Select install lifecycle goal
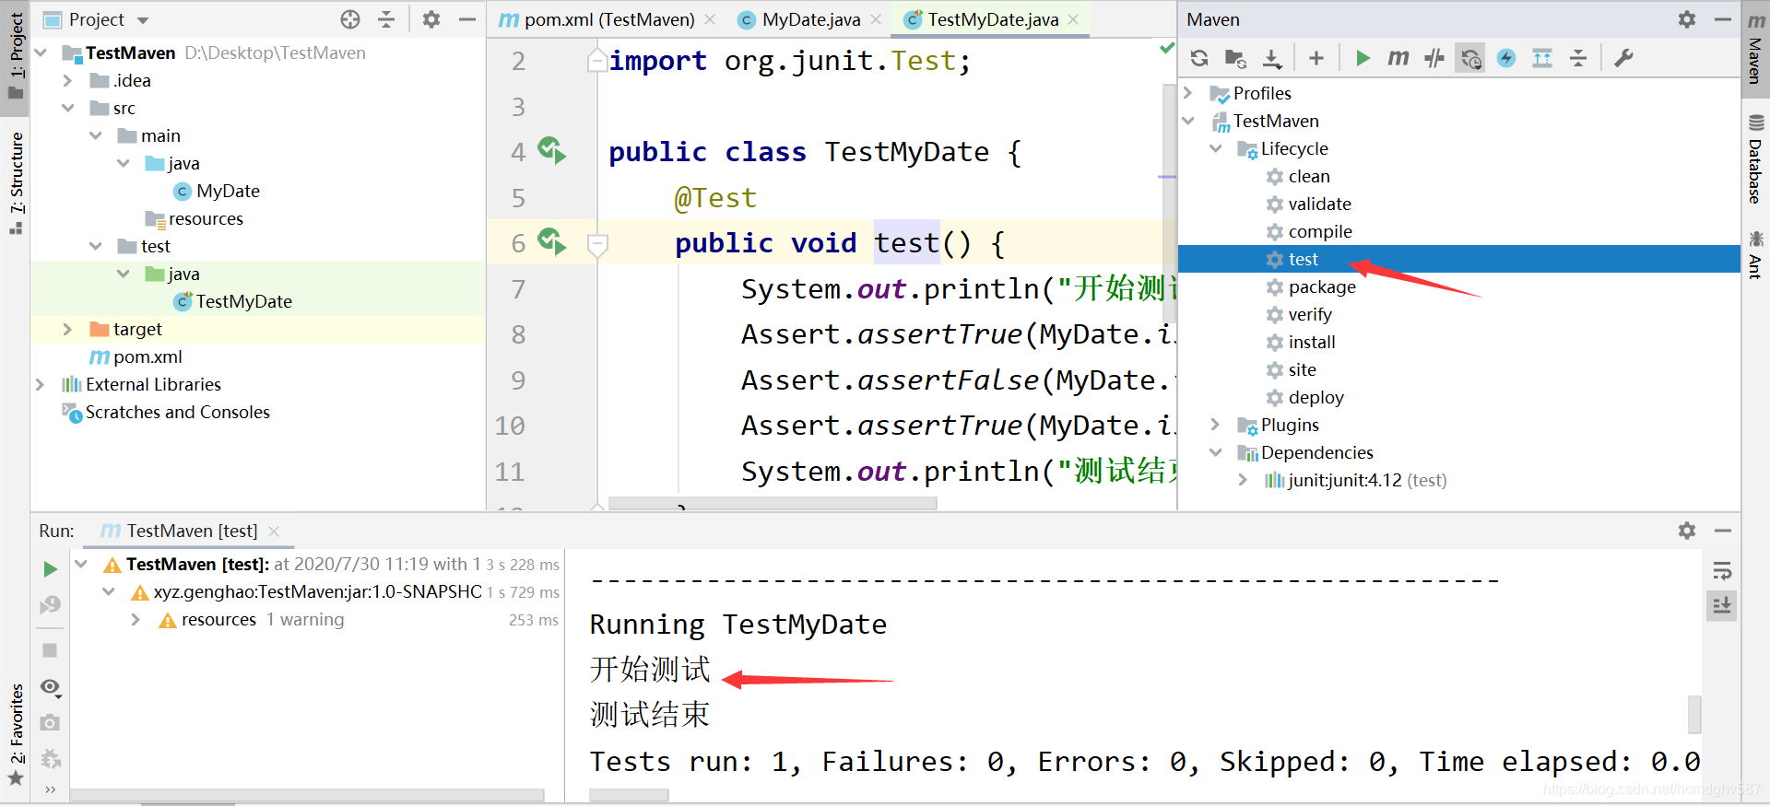 (x=1311, y=342)
